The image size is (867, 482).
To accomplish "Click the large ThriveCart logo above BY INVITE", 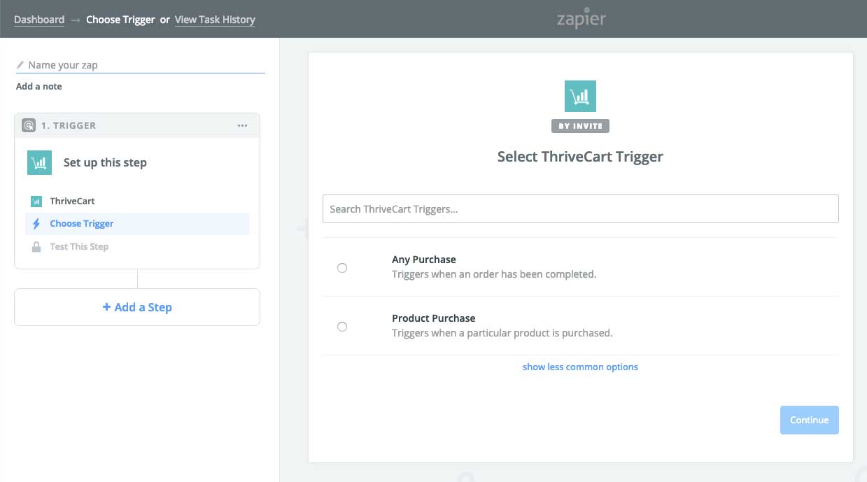I will click(x=580, y=96).
